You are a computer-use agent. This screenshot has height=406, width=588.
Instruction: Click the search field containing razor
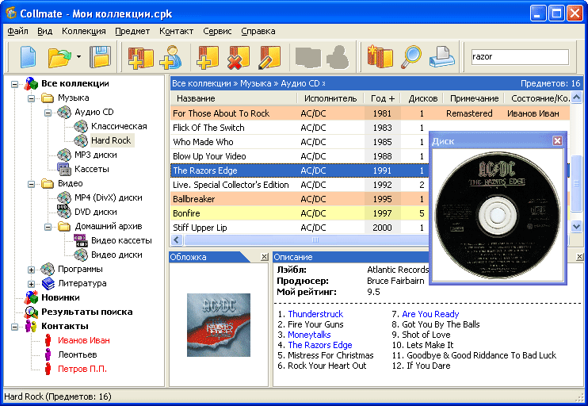pyautogui.click(x=518, y=57)
